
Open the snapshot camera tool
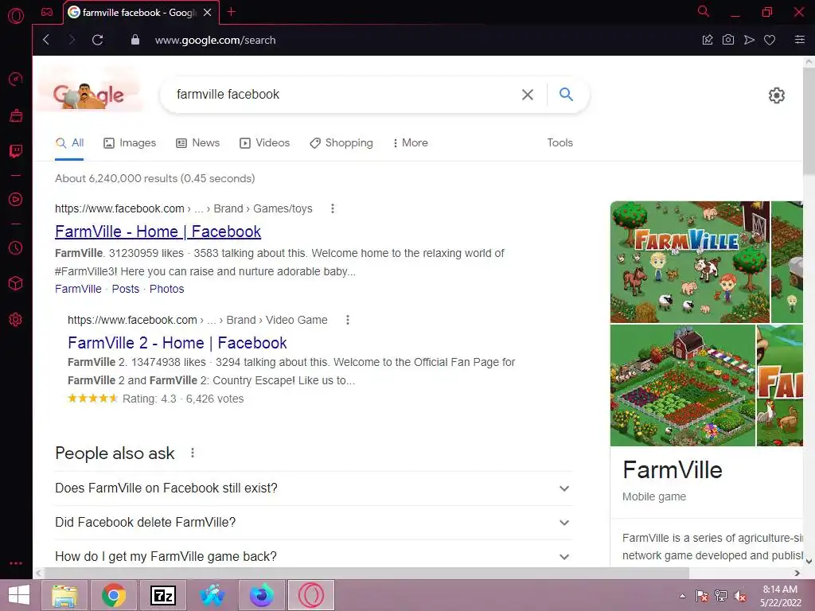pos(728,40)
